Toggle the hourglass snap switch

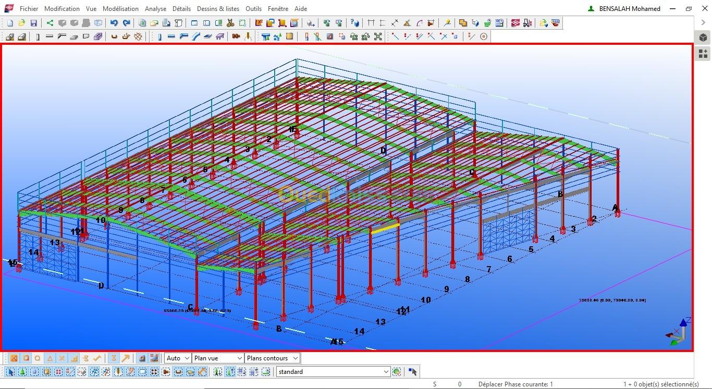(x=114, y=358)
